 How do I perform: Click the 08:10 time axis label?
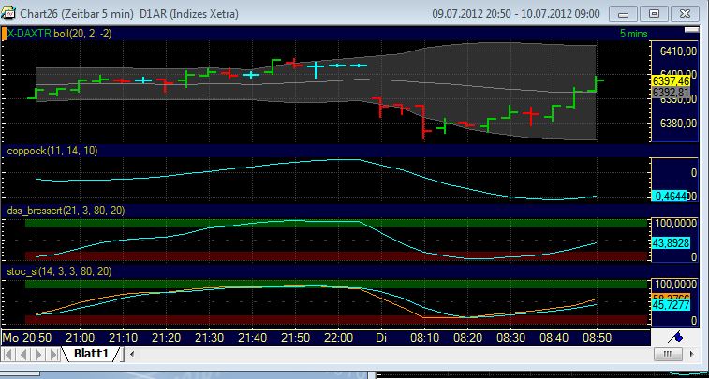click(424, 338)
